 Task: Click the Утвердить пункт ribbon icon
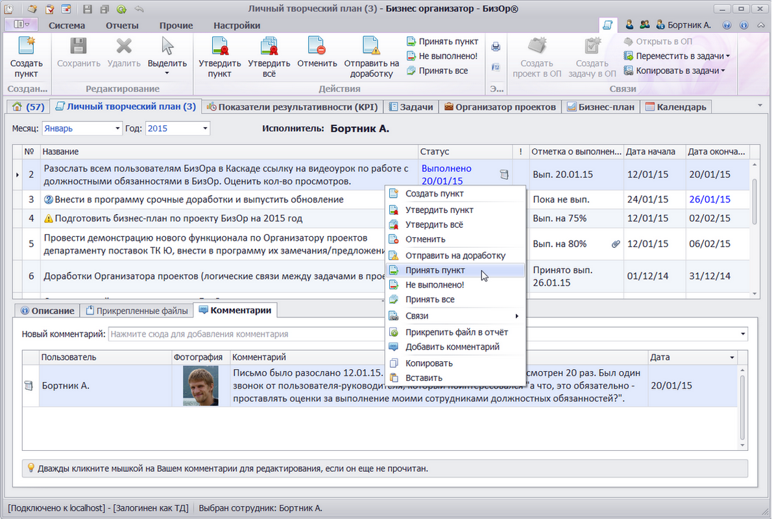point(219,48)
